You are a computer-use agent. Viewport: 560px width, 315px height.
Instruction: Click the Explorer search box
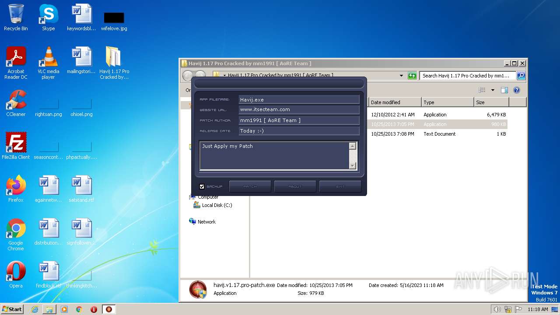(468, 76)
